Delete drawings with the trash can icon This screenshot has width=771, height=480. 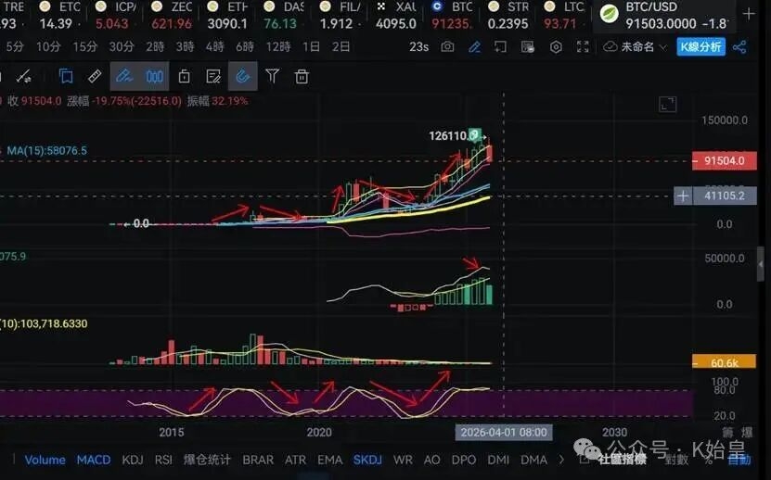point(302,76)
